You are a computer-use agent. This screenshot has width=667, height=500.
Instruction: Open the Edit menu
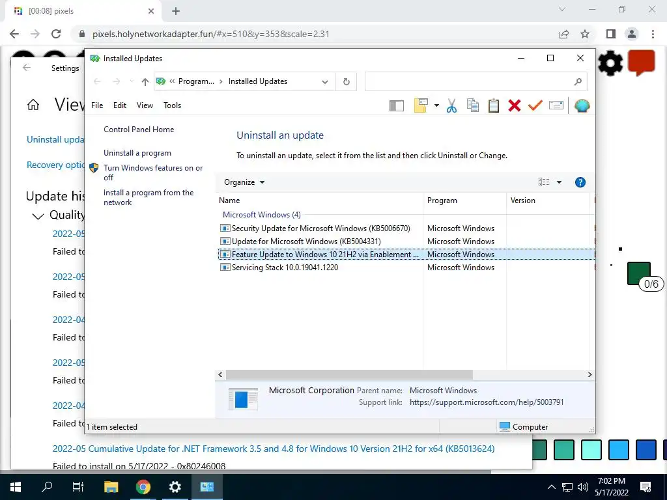point(120,105)
